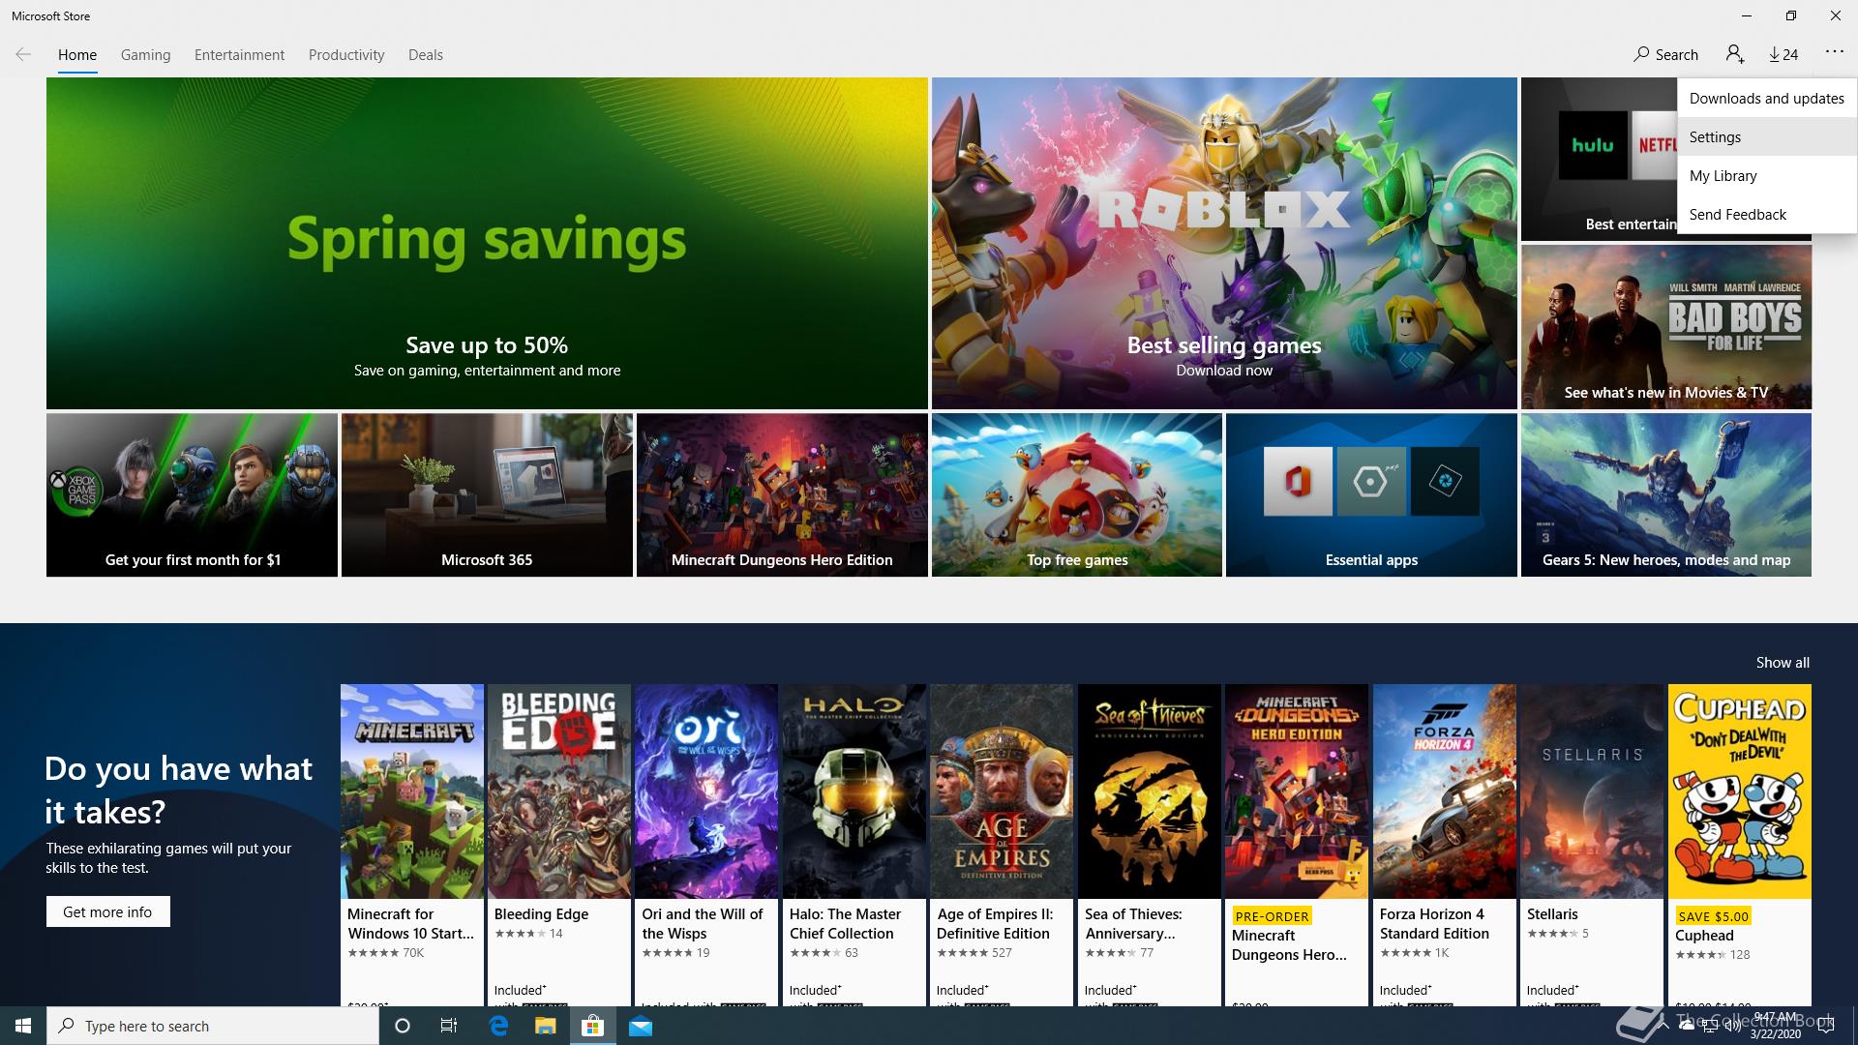Viewport: 1858px width, 1045px height.
Task: Choose Settings from the dropdown menu
Action: point(1766,137)
